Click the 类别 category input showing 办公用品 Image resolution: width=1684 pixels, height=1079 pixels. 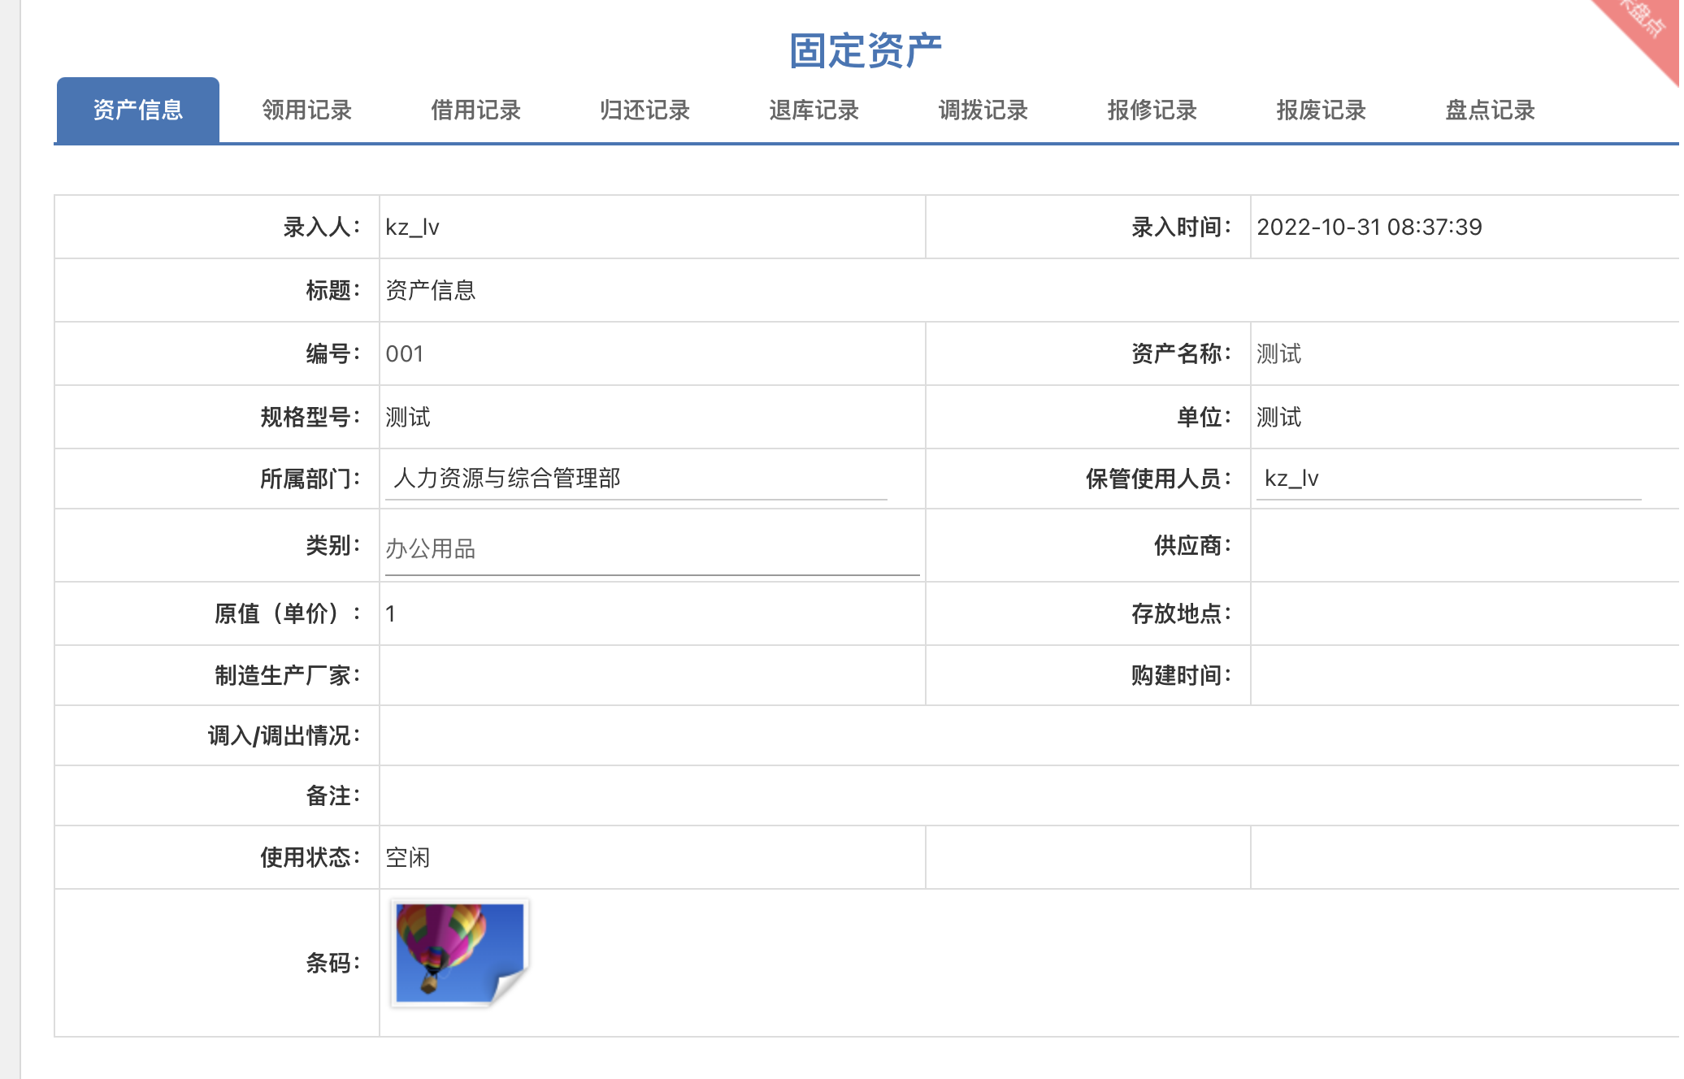pos(650,548)
